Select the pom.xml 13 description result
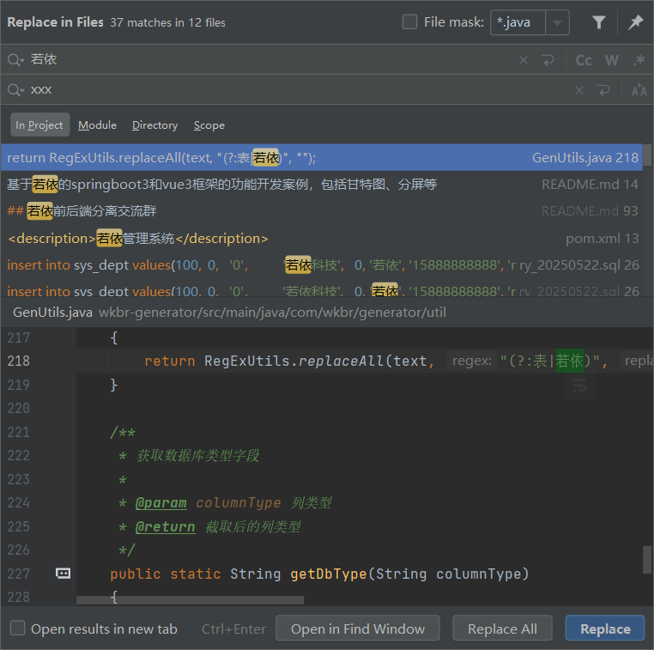This screenshot has width=654, height=650. tap(322, 238)
